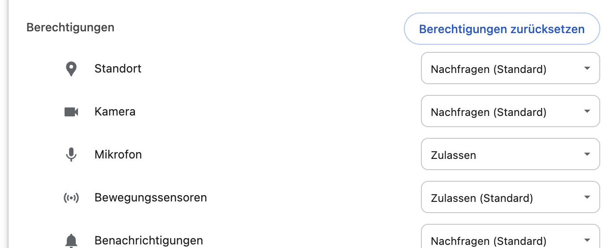Click the Benachrichtigungen bell icon
Screen dimensions: 615x248
click(x=71, y=241)
